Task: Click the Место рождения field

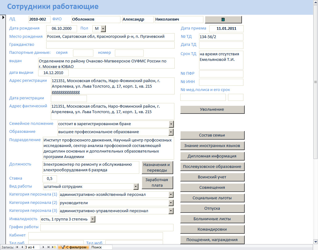Action: point(110,37)
